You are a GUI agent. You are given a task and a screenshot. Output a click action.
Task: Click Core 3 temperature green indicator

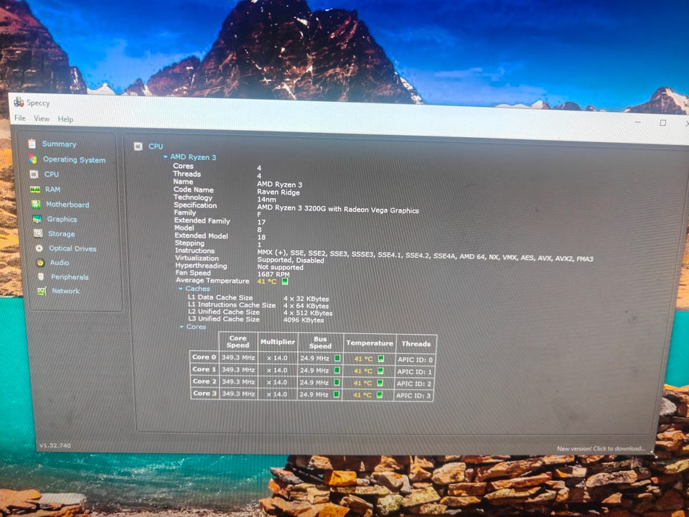click(380, 395)
